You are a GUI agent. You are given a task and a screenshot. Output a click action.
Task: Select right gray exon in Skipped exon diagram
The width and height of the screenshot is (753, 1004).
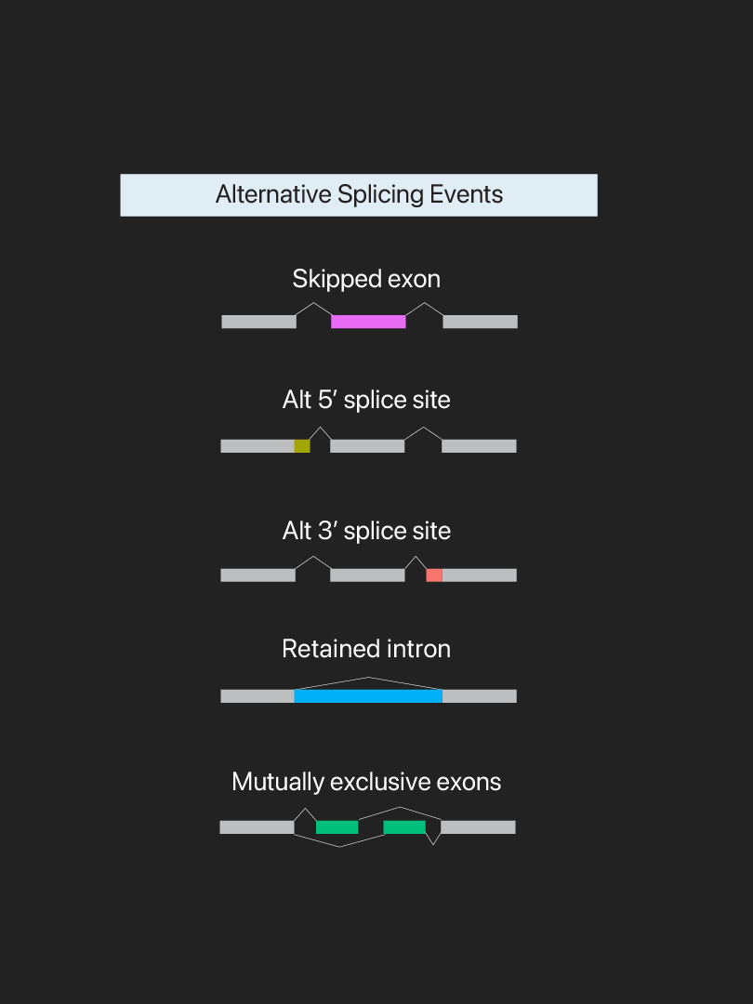point(480,322)
